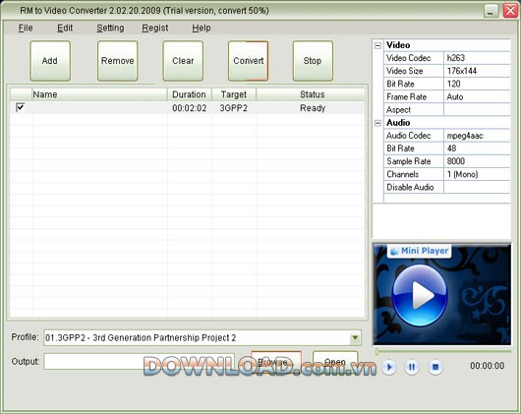Uncheck the 00:02:02 file row checkbox
Viewport: 521px width, 414px height.
point(20,107)
